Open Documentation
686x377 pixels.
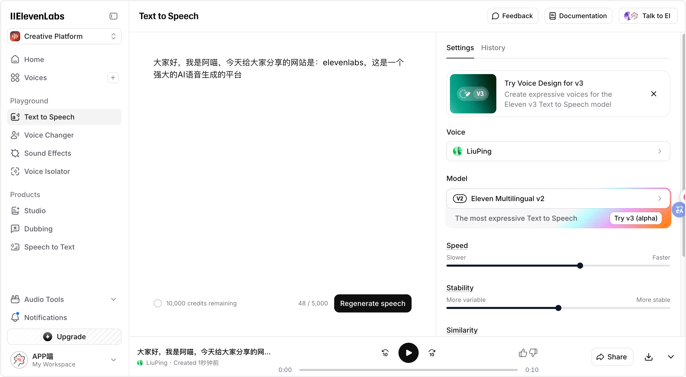tap(578, 16)
